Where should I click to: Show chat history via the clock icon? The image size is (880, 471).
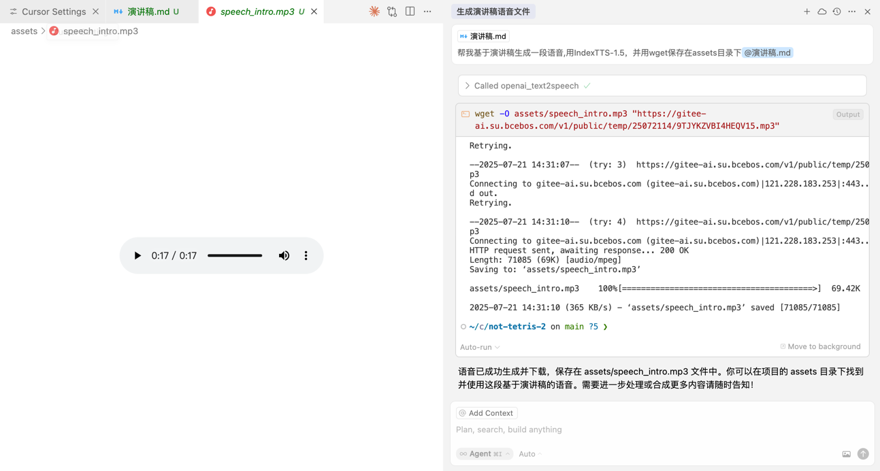(836, 12)
